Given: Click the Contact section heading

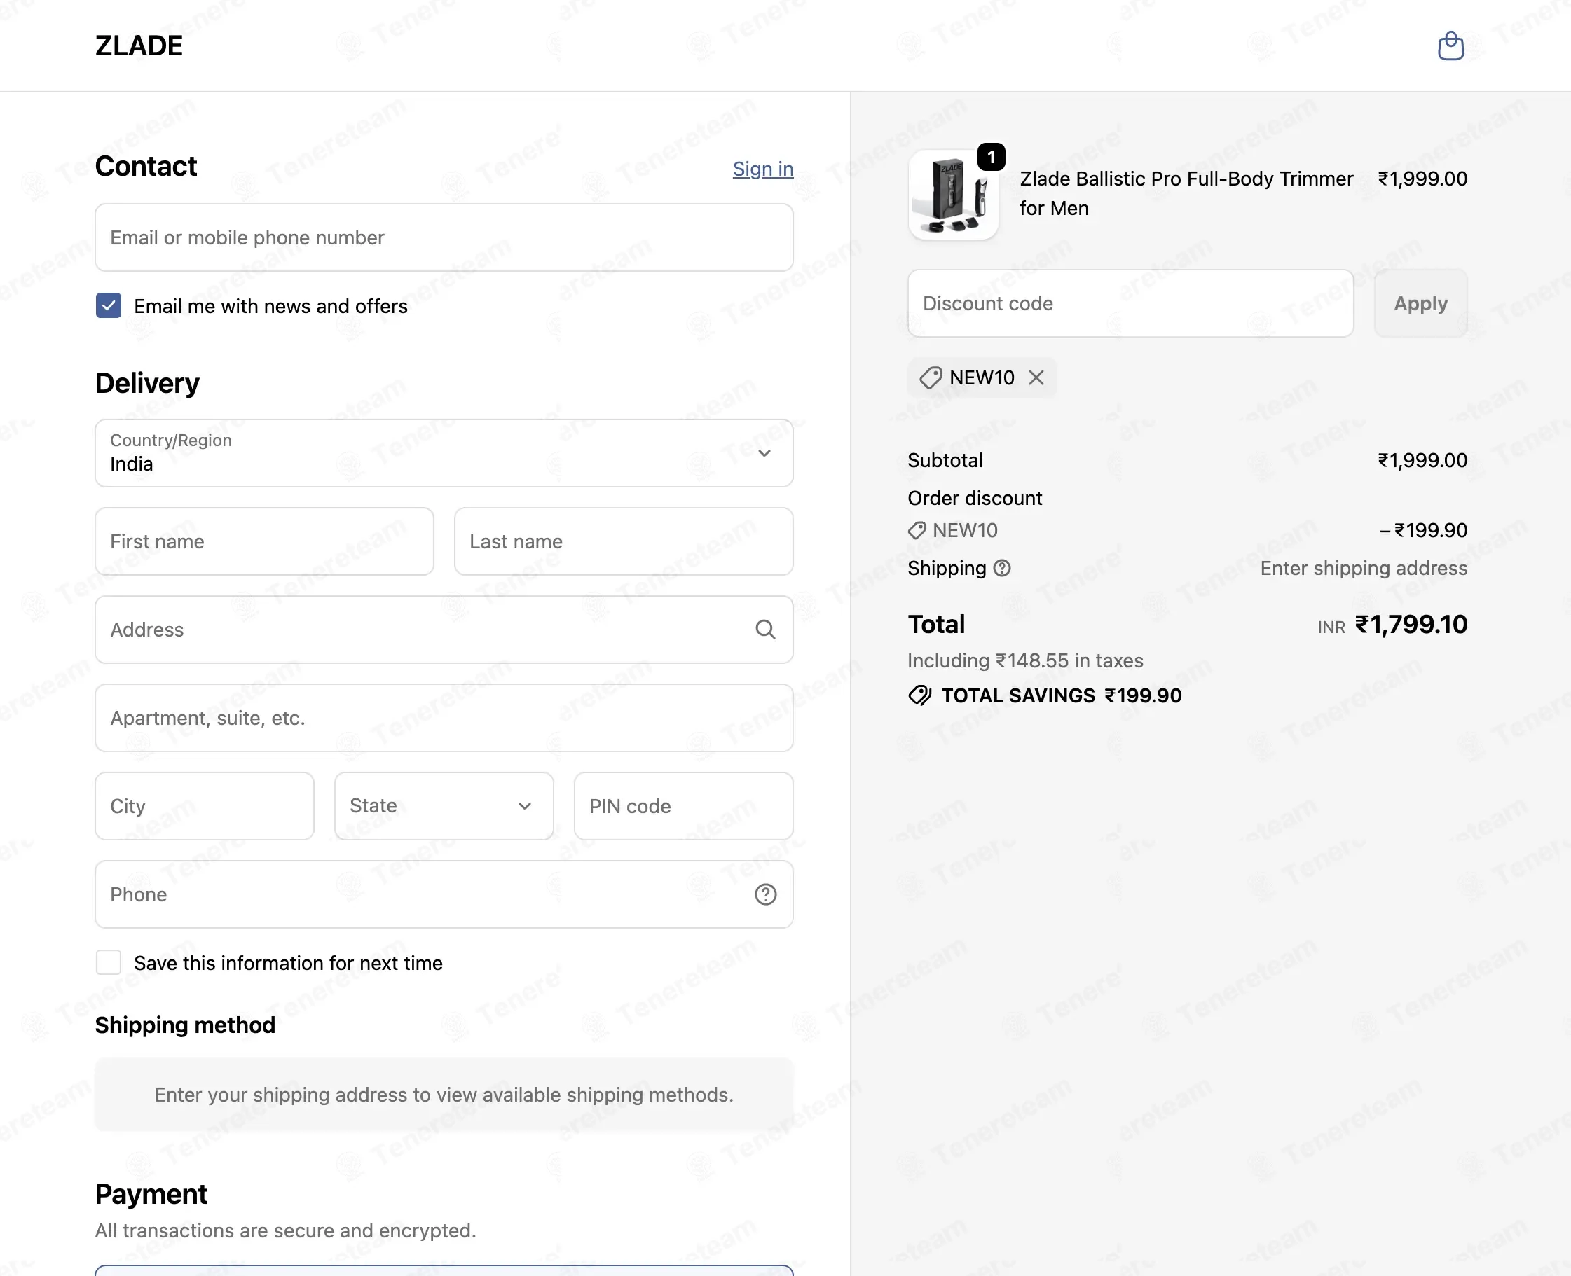Looking at the screenshot, I should pyautogui.click(x=146, y=166).
